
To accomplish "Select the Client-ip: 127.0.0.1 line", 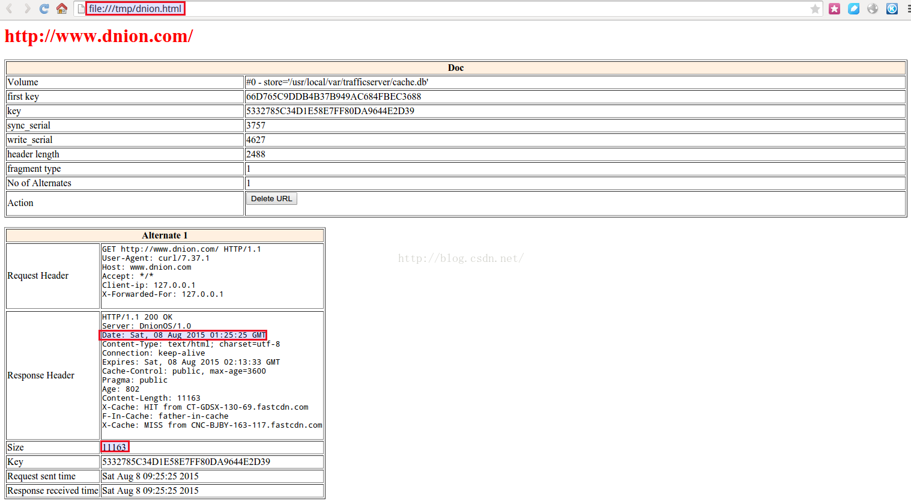I will tap(149, 285).
